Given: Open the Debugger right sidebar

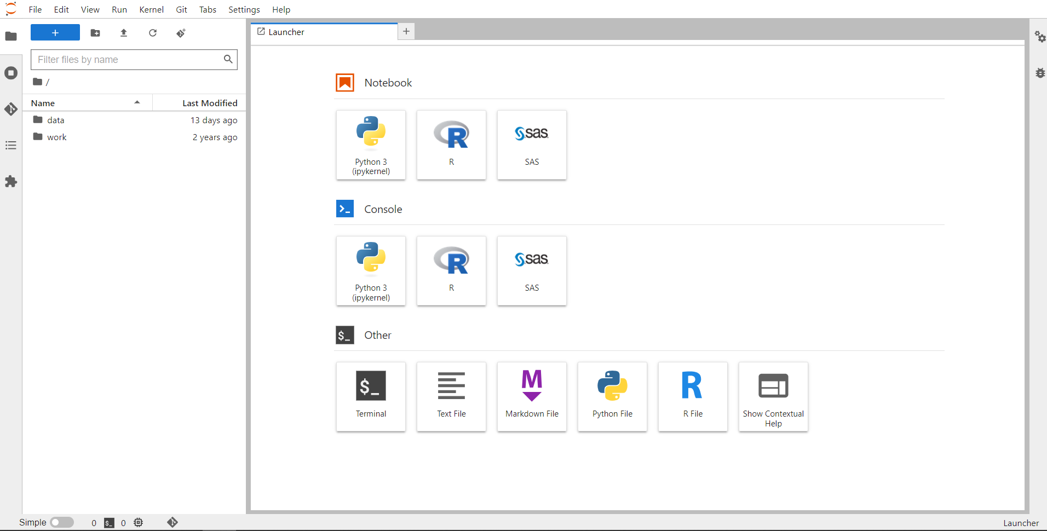Looking at the screenshot, I should point(1040,73).
